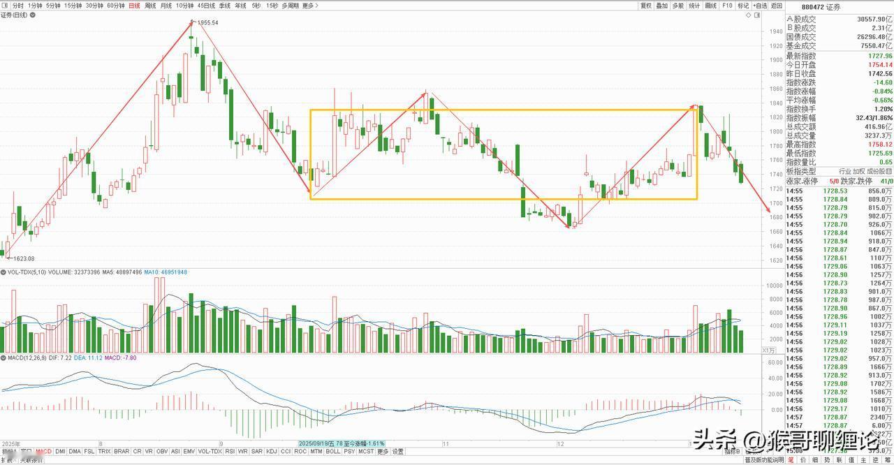Switch to 季线 quarterly period
The image size is (894, 465).
(x=225, y=6)
